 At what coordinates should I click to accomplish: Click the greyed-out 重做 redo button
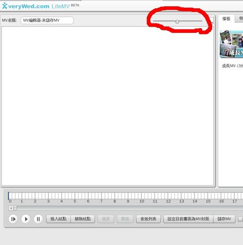(x=125, y=219)
